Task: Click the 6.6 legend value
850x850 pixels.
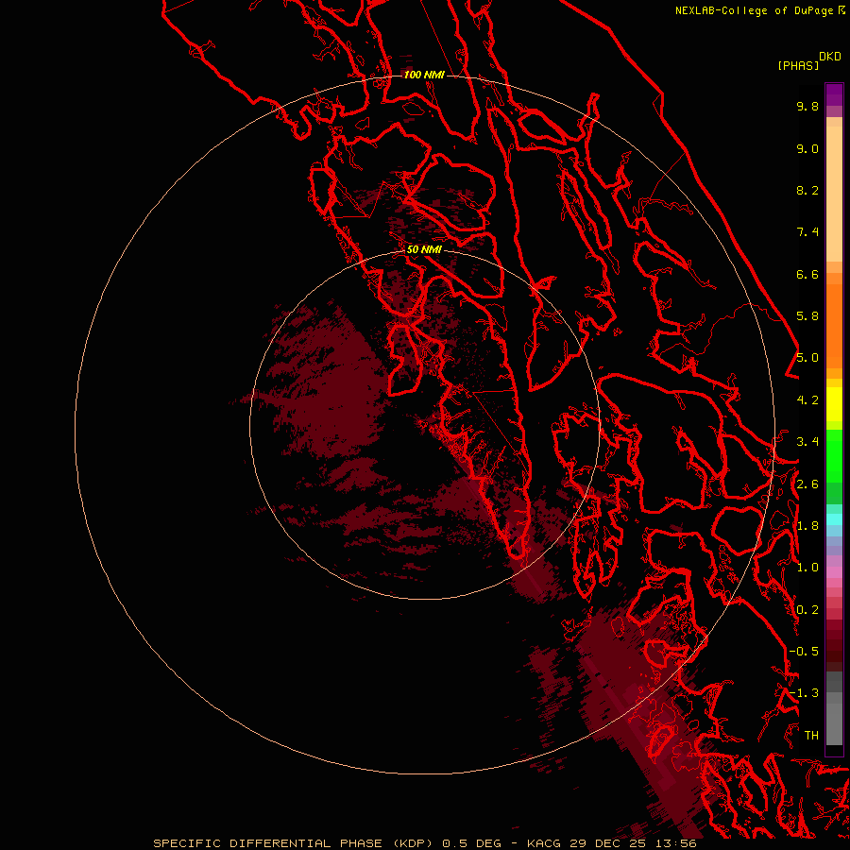Action: 807,274
